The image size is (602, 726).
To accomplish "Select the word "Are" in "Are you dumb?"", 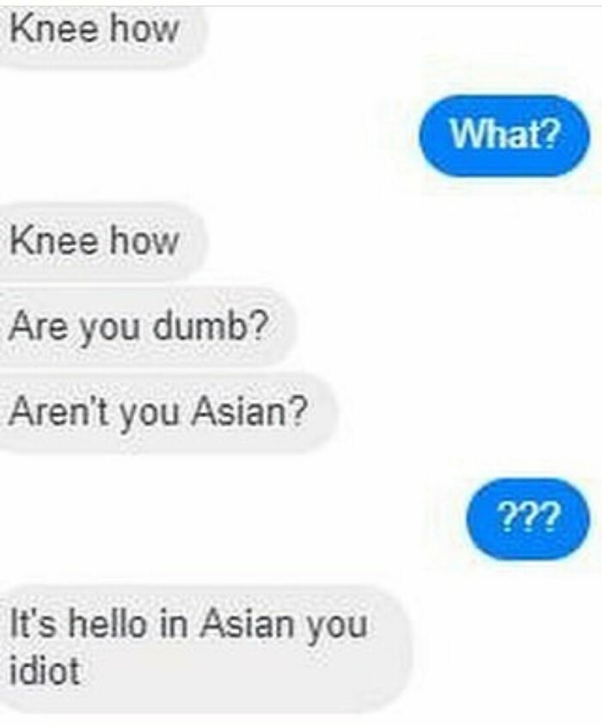I will click(38, 326).
